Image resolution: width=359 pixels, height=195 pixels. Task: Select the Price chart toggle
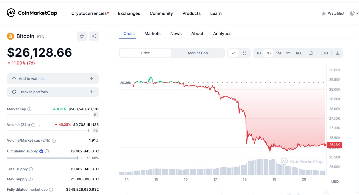(x=145, y=53)
